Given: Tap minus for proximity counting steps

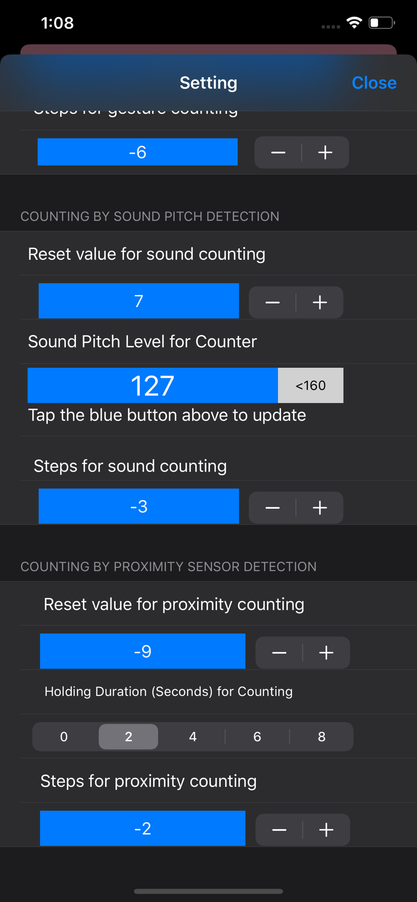Looking at the screenshot, I should point(279,829).
